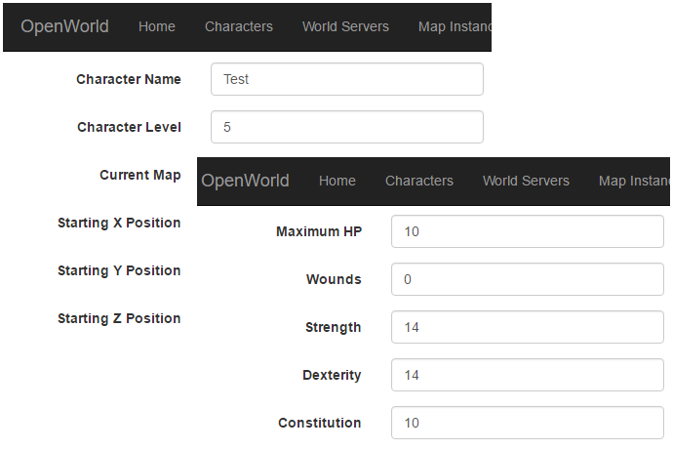The height and width of the screenshot is (450, 673).
Task: Focus the Dexterity input field
Action: coord(528,375)
